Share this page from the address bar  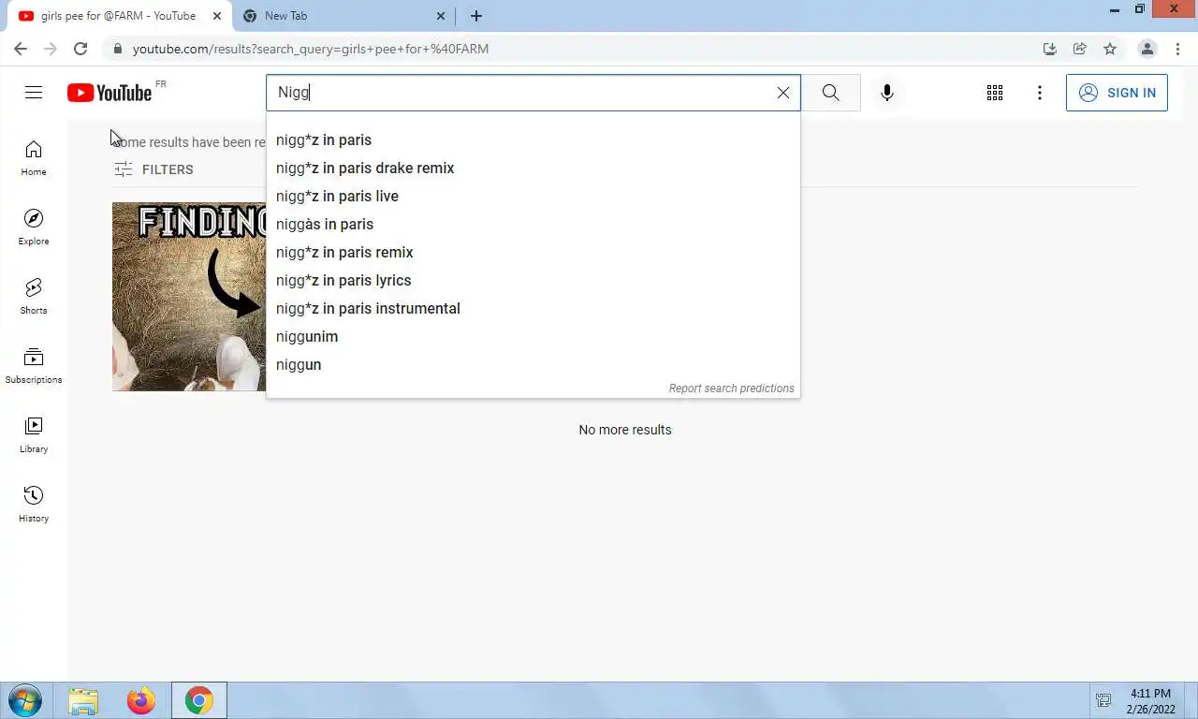tap(1079, 49)
